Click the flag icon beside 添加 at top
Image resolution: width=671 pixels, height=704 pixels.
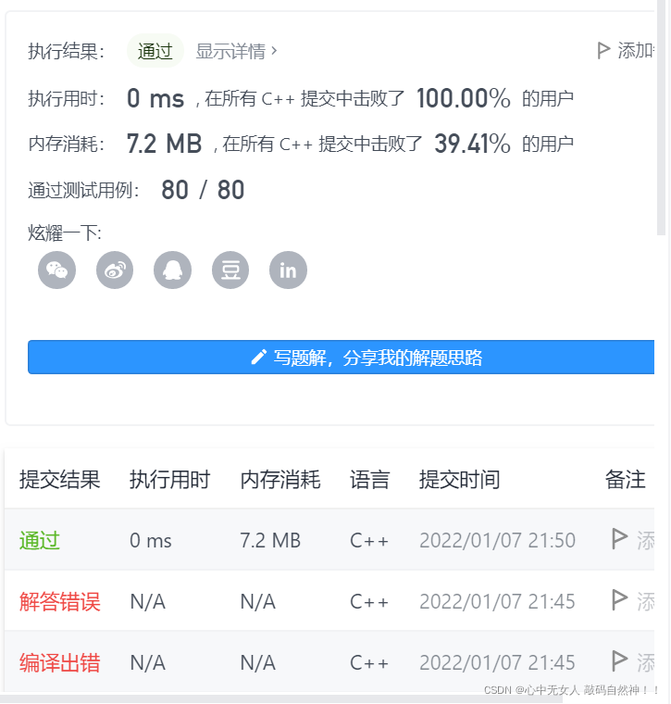603,50
